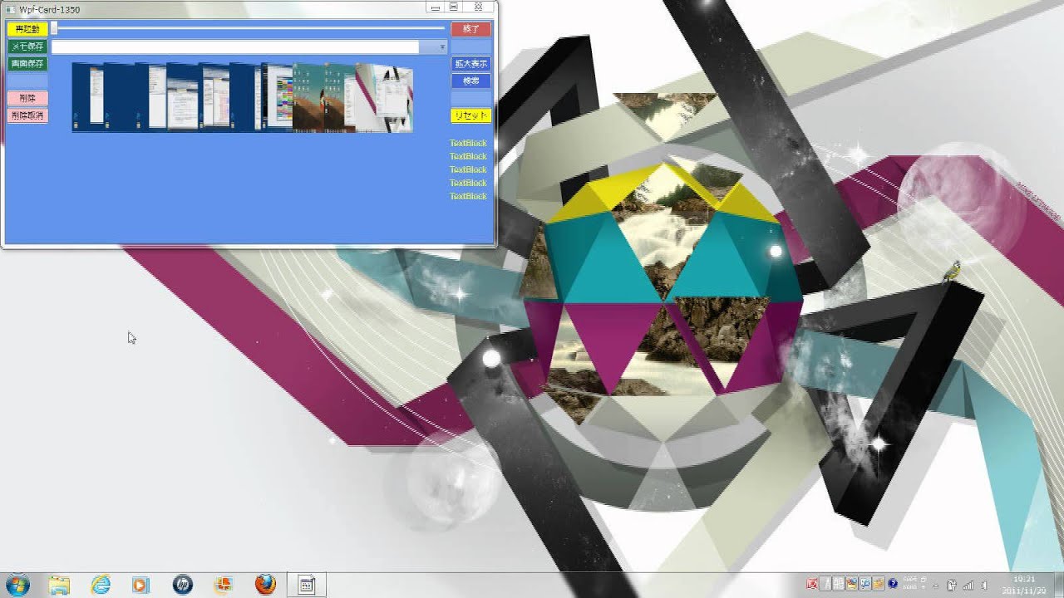1064x598 pixels.
Task: Open the combo box dropdown arrow
Action: pyautogui.click(x=442, y=47)
